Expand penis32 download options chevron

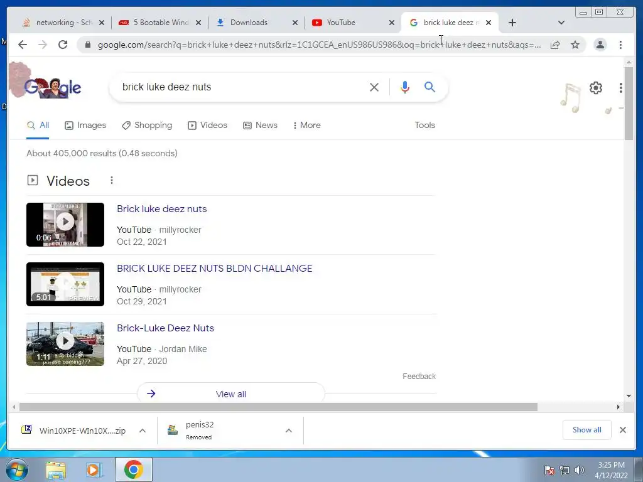(289, 431)
